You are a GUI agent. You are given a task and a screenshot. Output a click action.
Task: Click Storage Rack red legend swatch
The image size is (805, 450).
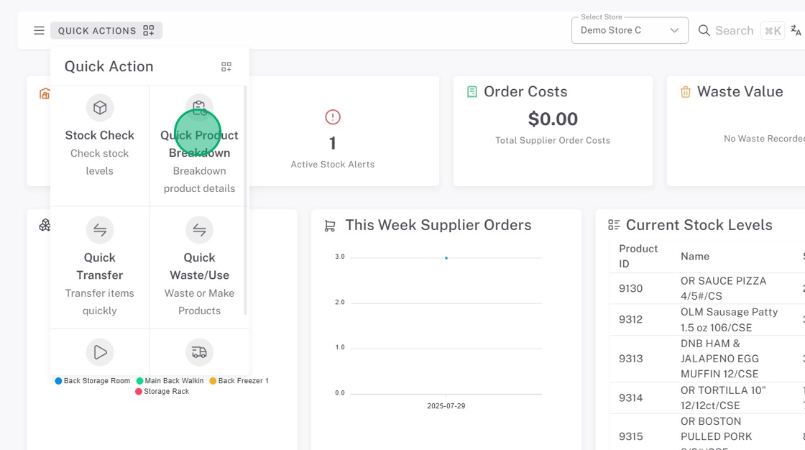(139, 392)
